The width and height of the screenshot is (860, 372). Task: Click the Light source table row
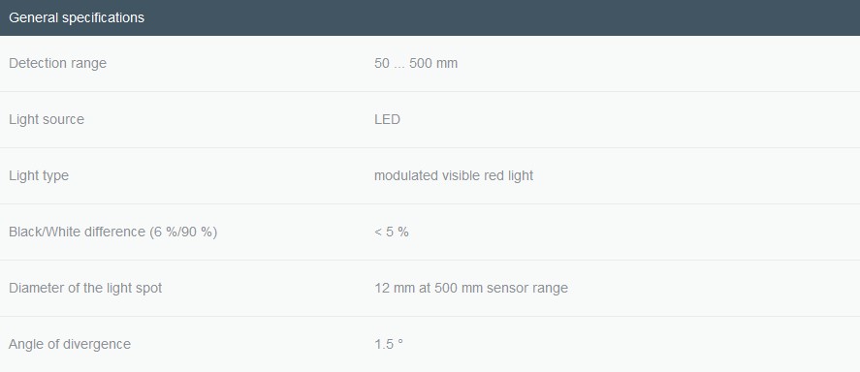[x=430, y=119]
